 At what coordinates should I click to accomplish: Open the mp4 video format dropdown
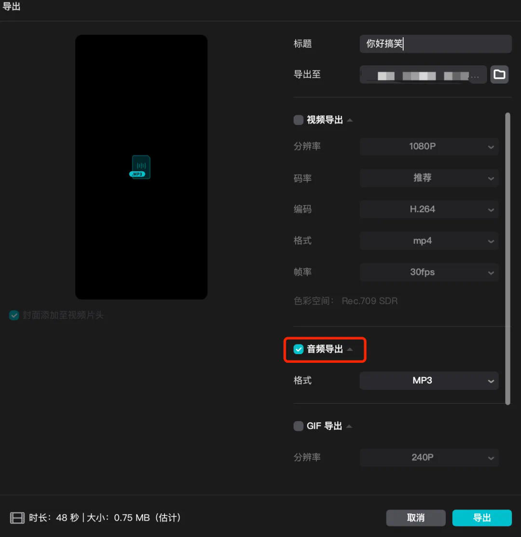429,241
